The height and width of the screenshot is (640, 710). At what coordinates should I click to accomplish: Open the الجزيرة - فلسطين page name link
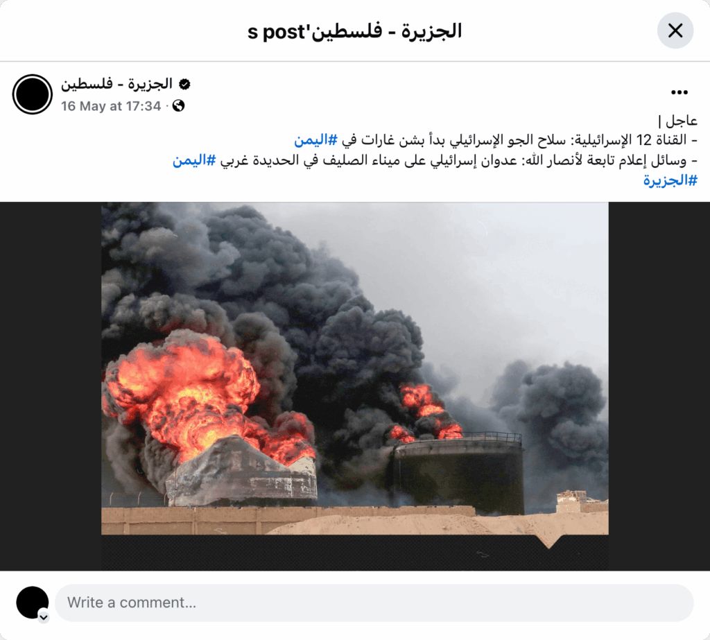[116, 84]
